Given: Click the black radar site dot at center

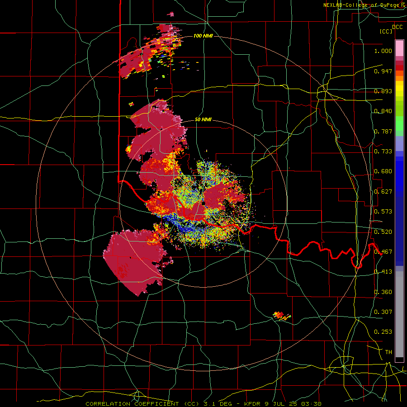Looking at the screenshot, I should pyautogui.click(x=203, y=203).
